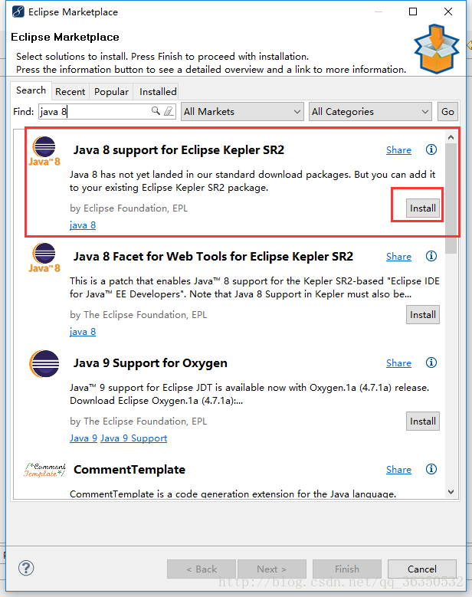Viewport: 472px width, 597px height.
Task: Click the Java 8 support Kepler SR2 logo
Action: click(x=44, y=151)
